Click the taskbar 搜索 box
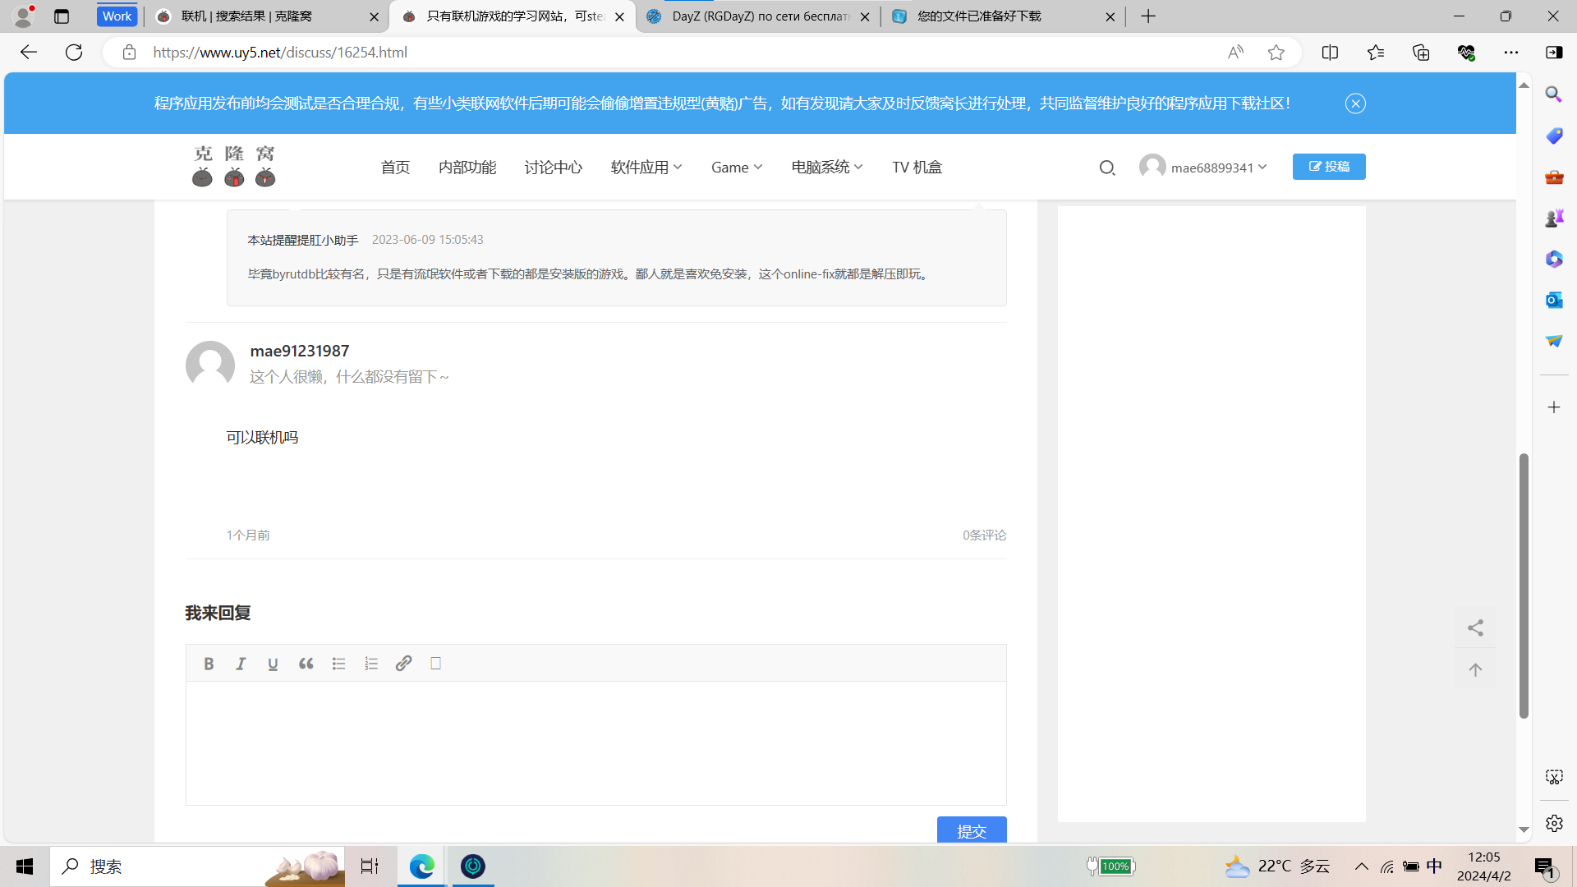This screenshot has height=887, width=1577. coord(197,866)
